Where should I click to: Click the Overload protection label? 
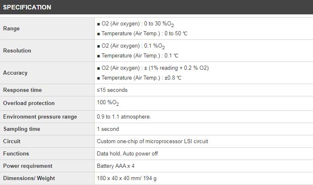pos(29,103)
